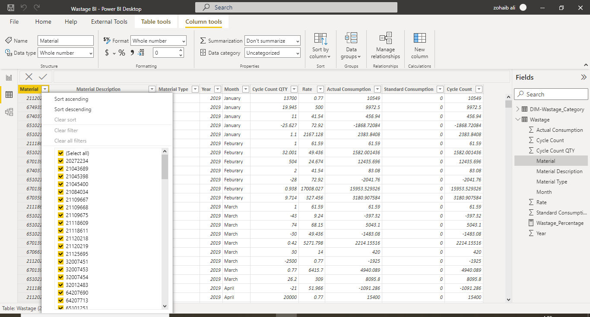Image resolution: width=590 pixels, height=317 pixels.
Task: Choose Sort descending in filter menu
Action: coord(73,109)
